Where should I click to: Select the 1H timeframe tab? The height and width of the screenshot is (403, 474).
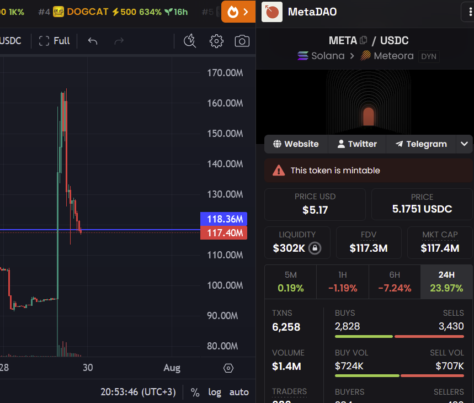(343, 282)
